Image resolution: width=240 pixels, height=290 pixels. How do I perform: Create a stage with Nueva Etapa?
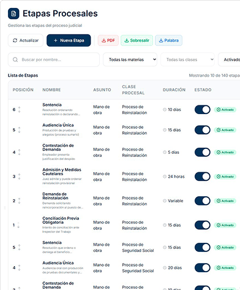(x=69, y=40)
